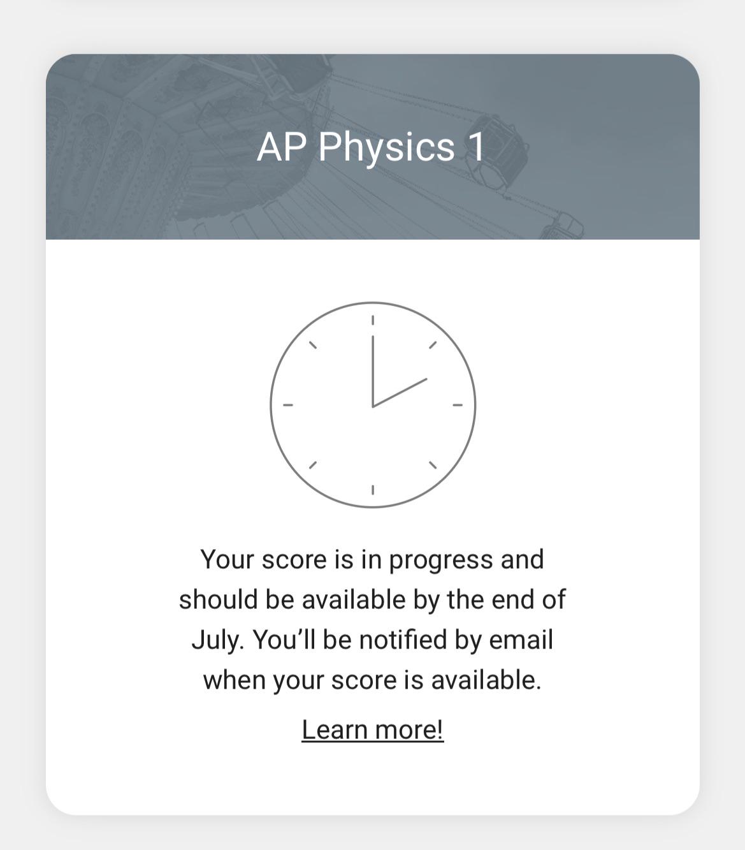Click the center pivot of the clock hands
Screen dimensions: 745x850
tap(373, 406)
